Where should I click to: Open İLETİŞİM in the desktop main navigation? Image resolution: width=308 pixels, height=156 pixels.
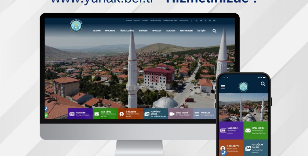tap(201, 31)
